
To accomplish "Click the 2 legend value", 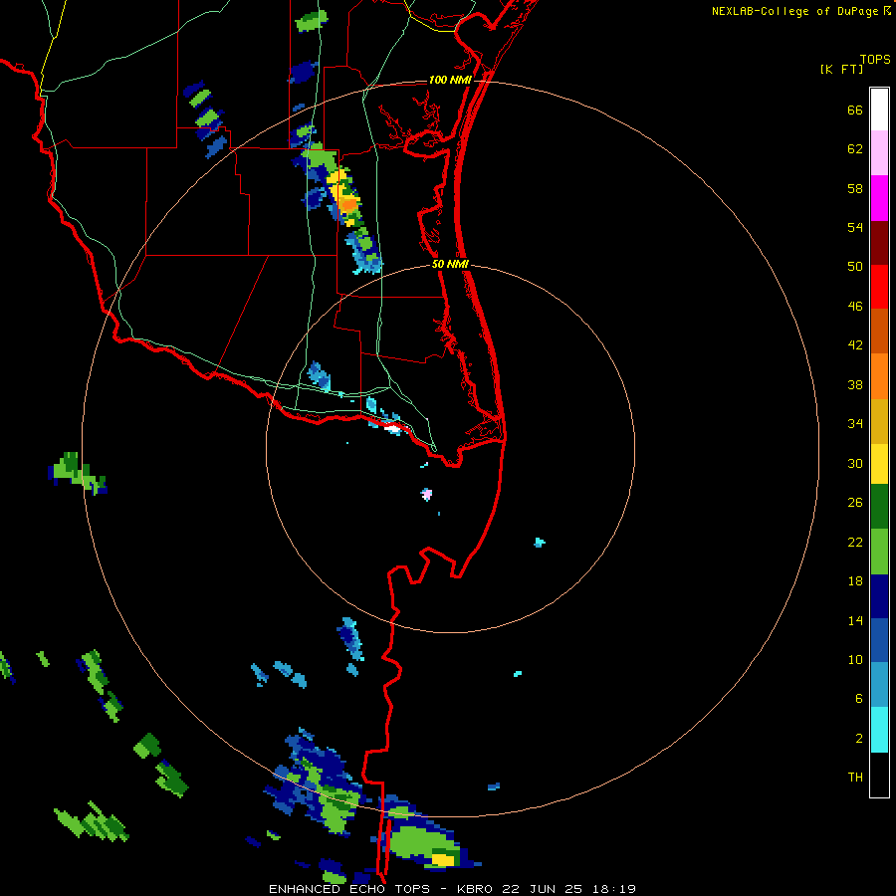I will pos(859,739).
